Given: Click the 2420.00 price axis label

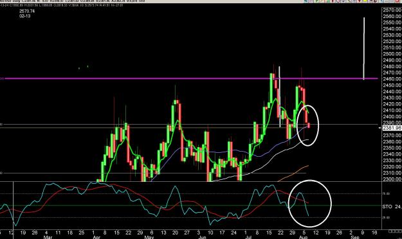Looking at the screenshot, I should [x=392, y=104].
